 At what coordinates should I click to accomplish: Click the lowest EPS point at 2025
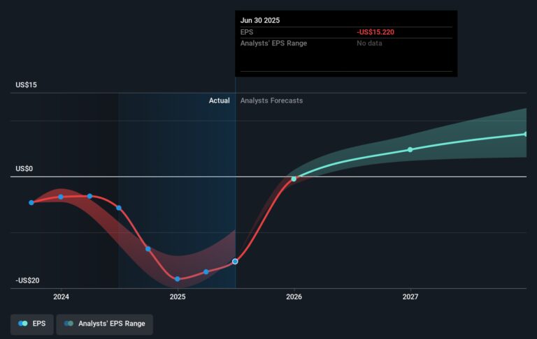pyautogui.click(x=178, y=279)
